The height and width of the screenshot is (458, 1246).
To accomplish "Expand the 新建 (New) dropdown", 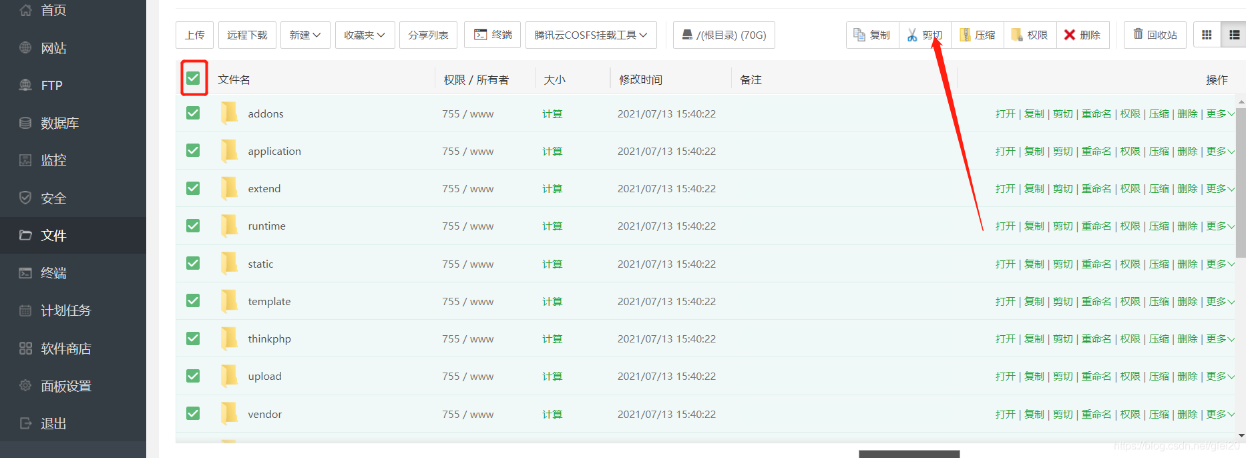I will coord(305,35).
